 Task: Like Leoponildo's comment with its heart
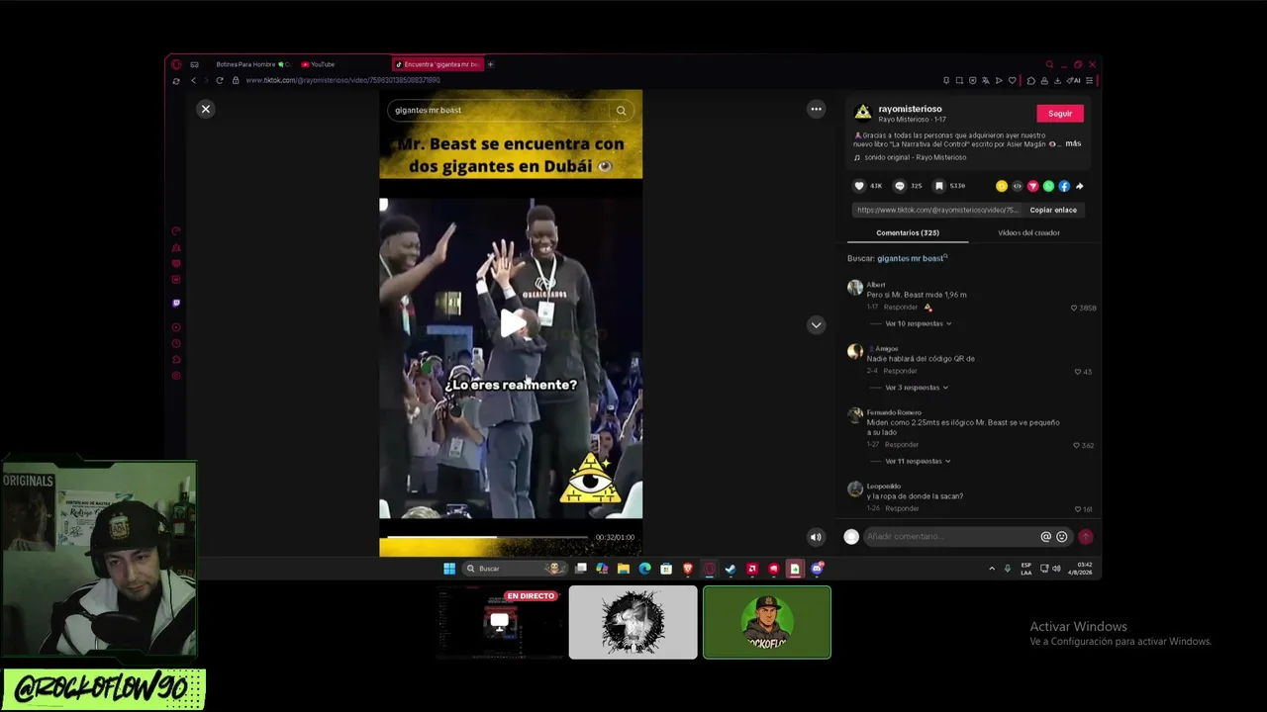1079,509
